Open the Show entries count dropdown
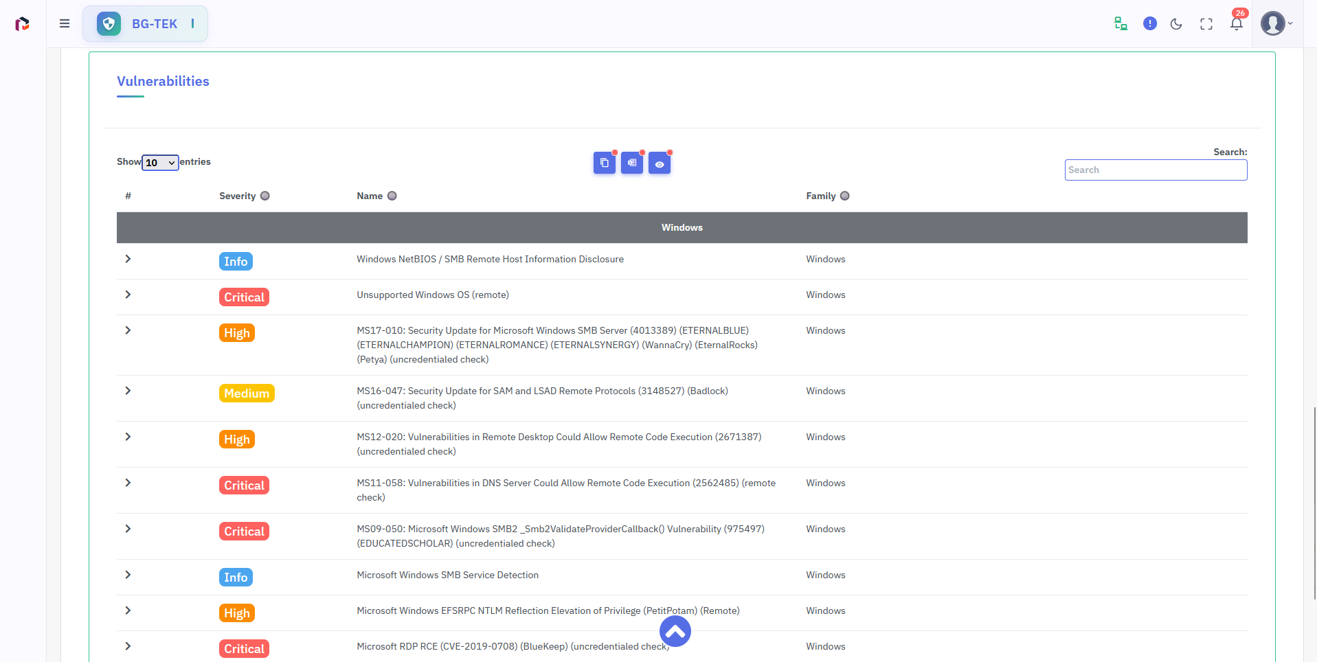 tap(160, 163)
